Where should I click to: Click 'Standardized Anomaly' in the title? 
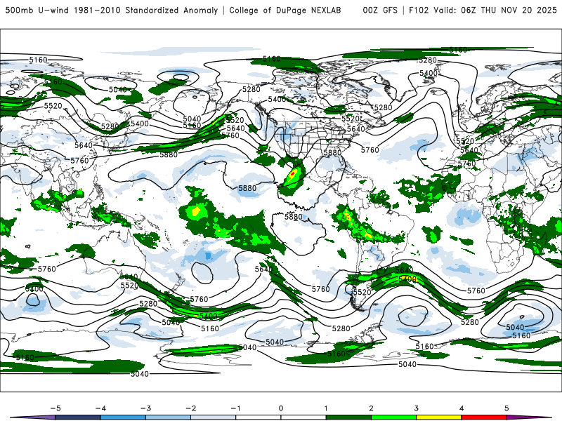tap(171, 10)
